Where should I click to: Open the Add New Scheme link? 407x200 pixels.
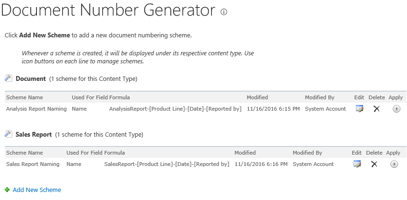tap(37, 190)
